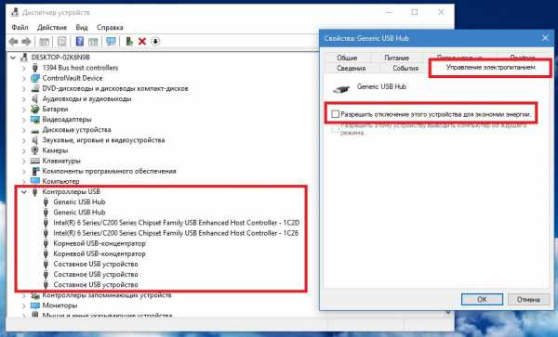
Task: Click the down-arrow disable device toolbar icon
Action: coord(155,42)
